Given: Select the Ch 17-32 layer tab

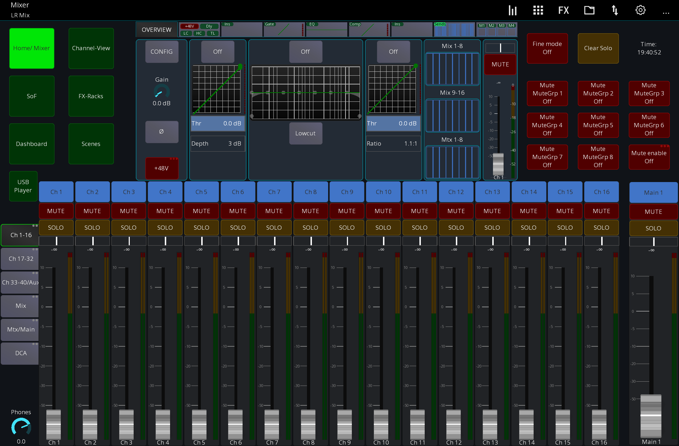Looking at the screenshot, I should (20, 259).
